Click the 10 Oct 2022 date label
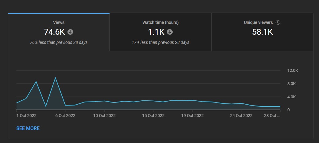 tap(104, 116)
